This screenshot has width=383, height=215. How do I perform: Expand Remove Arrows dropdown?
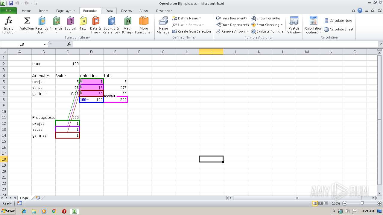tap(247, 31)
